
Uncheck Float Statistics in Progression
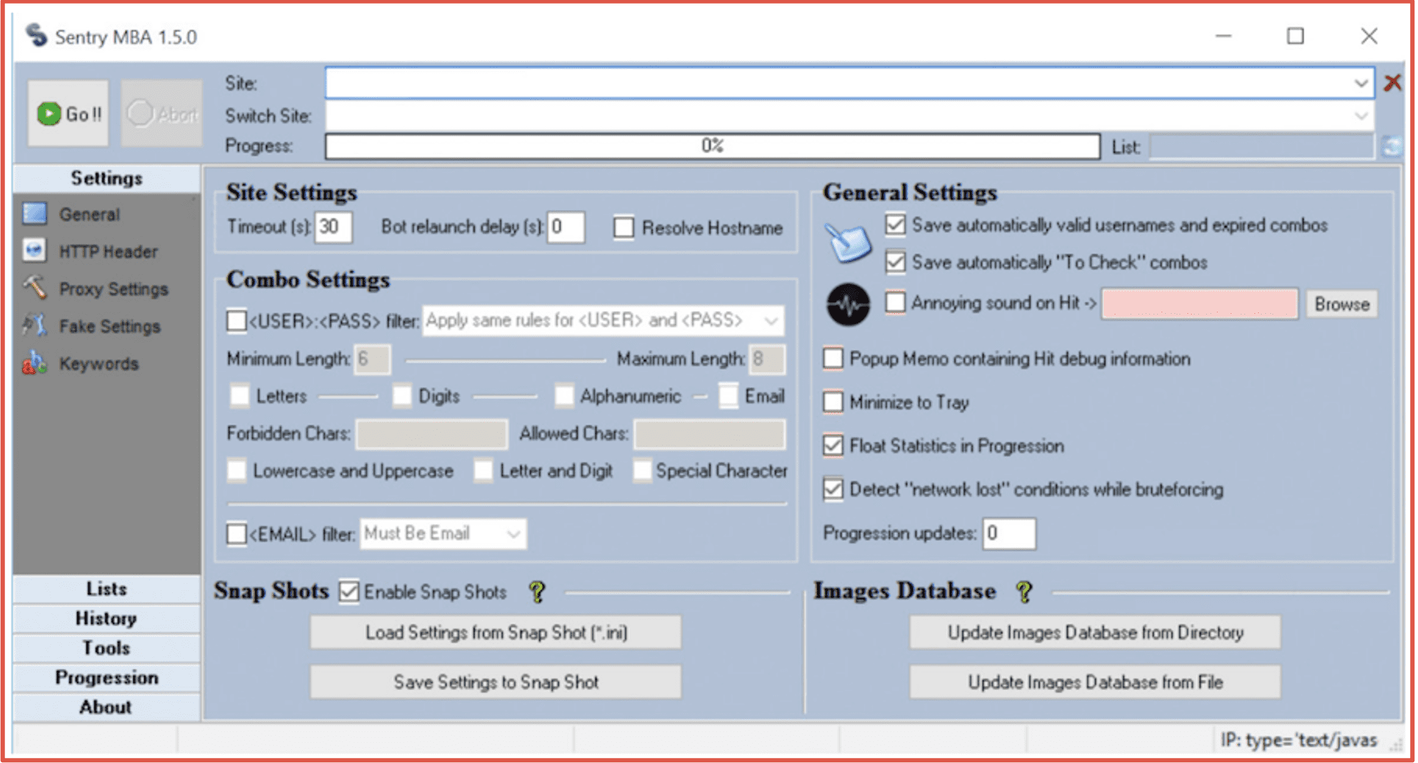(834, 446)
